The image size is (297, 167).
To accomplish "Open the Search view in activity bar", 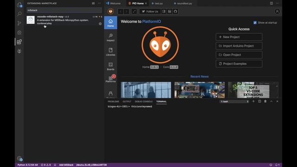I will click(19, 14).
